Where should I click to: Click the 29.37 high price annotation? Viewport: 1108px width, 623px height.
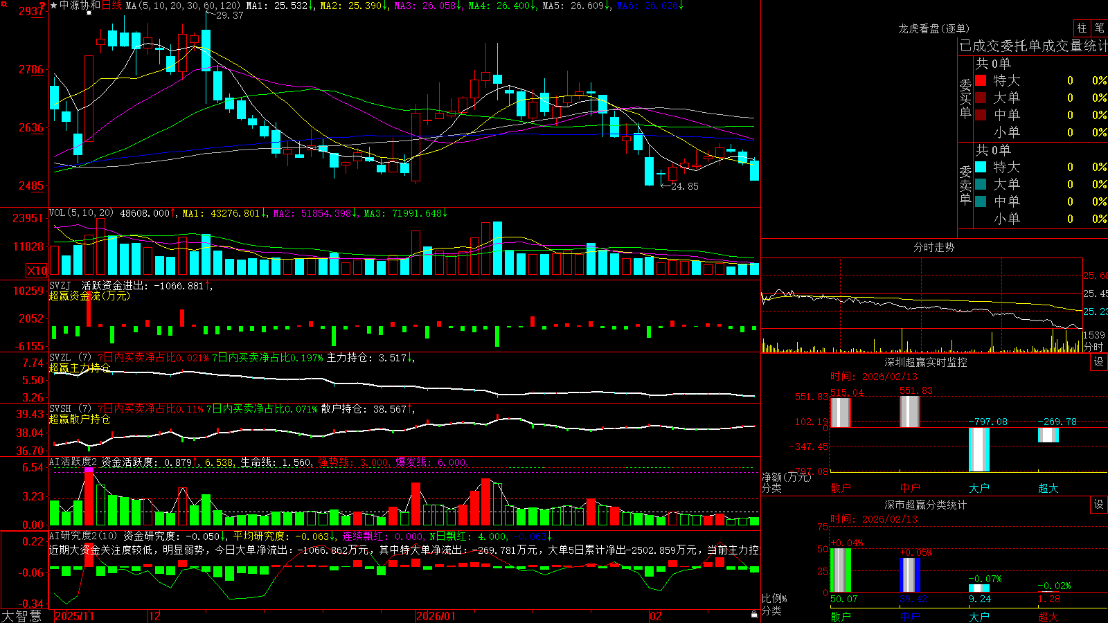(229, 15)
